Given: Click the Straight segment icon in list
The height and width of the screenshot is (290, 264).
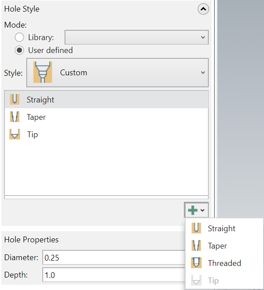Looking at the screenshot, I should coord(15,99).
